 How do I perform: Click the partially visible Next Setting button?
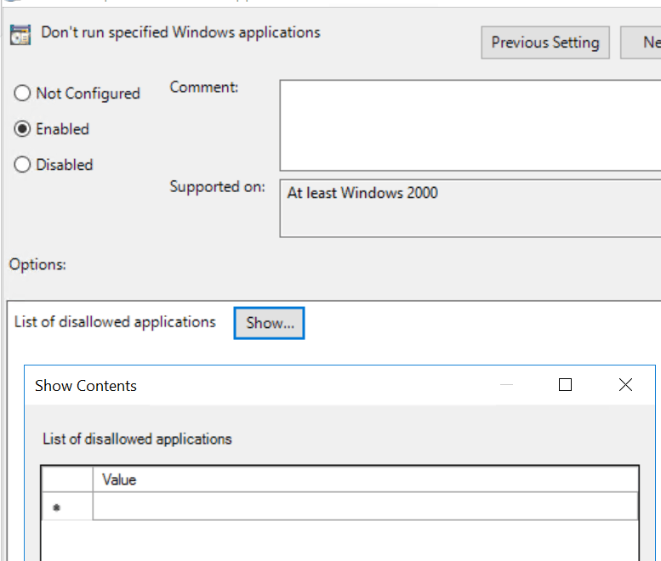pyautogui.click(x=641, y=42)
